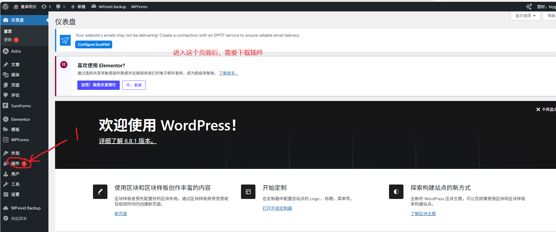
Task: Open Elementor icon in sidebar
Action: pos(6,119)
